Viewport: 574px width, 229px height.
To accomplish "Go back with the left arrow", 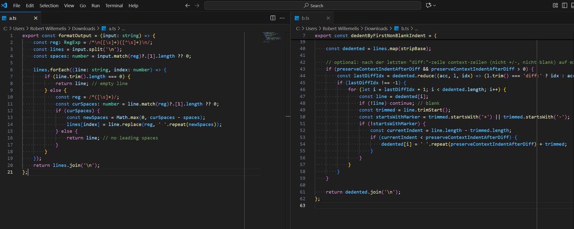I will click(x=187, y=6).
